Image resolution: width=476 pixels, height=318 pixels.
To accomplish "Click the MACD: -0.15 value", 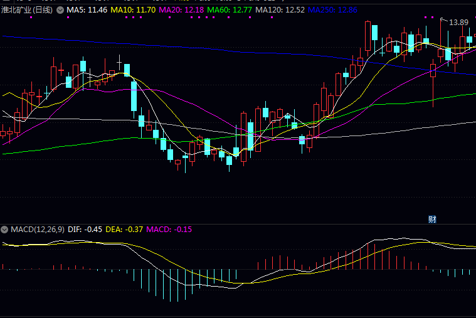I will [169, 230].
